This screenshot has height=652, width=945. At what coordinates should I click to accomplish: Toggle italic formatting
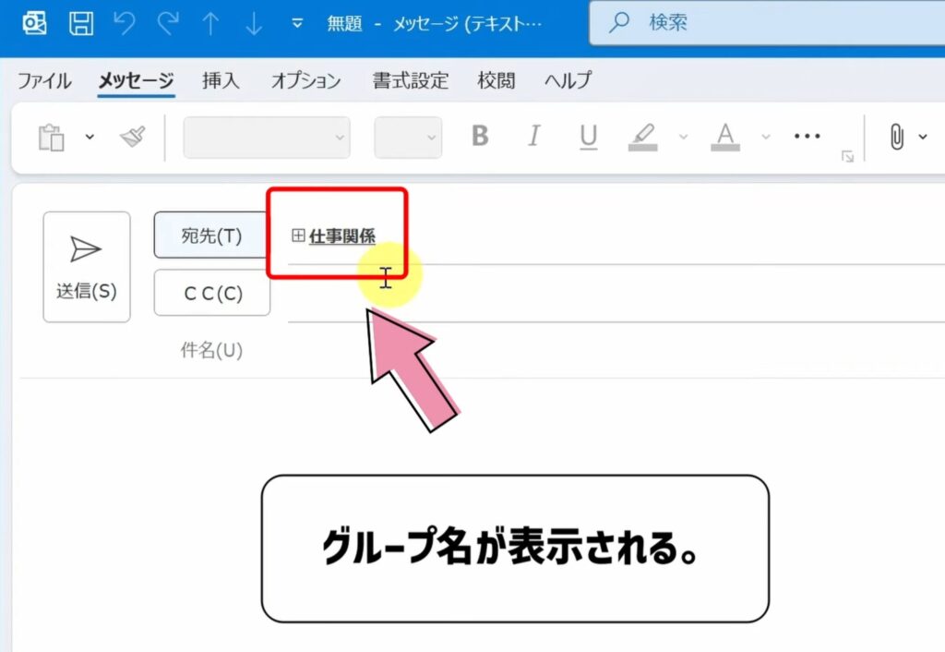(533, 136)
